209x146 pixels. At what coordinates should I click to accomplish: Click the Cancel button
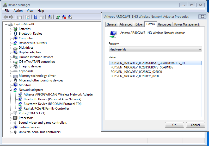coord(195,125)
